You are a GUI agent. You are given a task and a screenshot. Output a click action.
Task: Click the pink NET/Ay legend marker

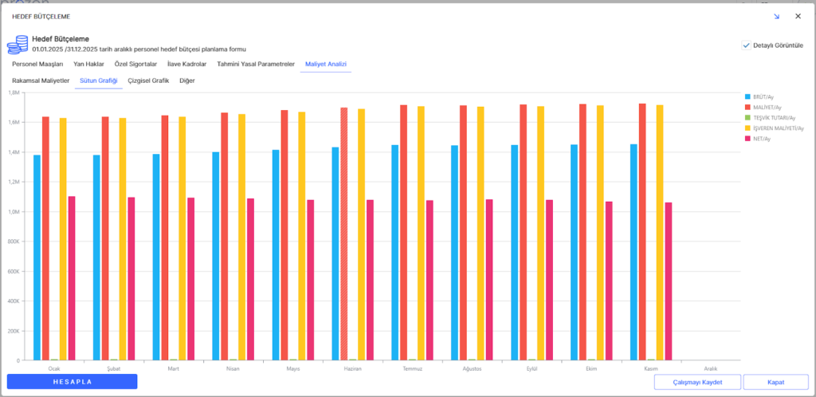pyautogui.click(x=747, y=138)
